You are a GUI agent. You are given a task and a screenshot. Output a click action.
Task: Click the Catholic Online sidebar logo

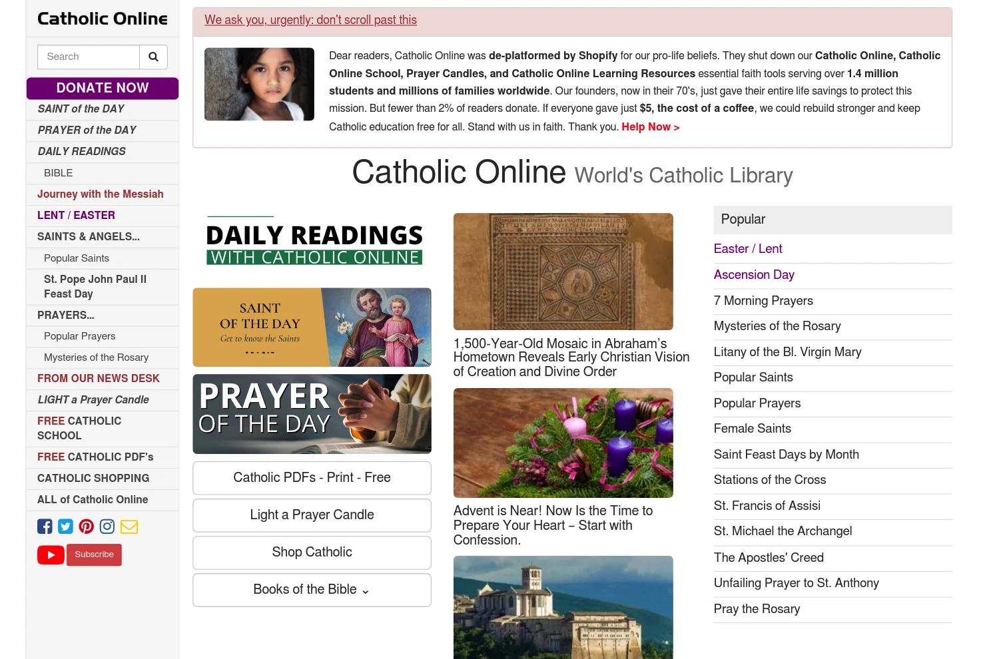103,19
